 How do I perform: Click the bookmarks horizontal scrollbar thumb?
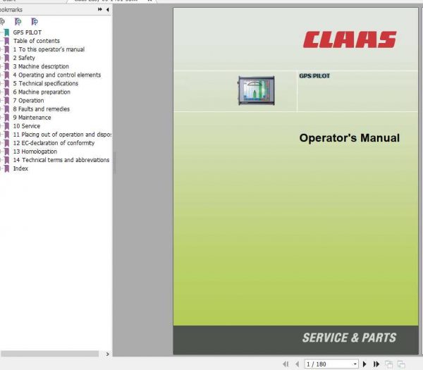[x=49, y=354]
